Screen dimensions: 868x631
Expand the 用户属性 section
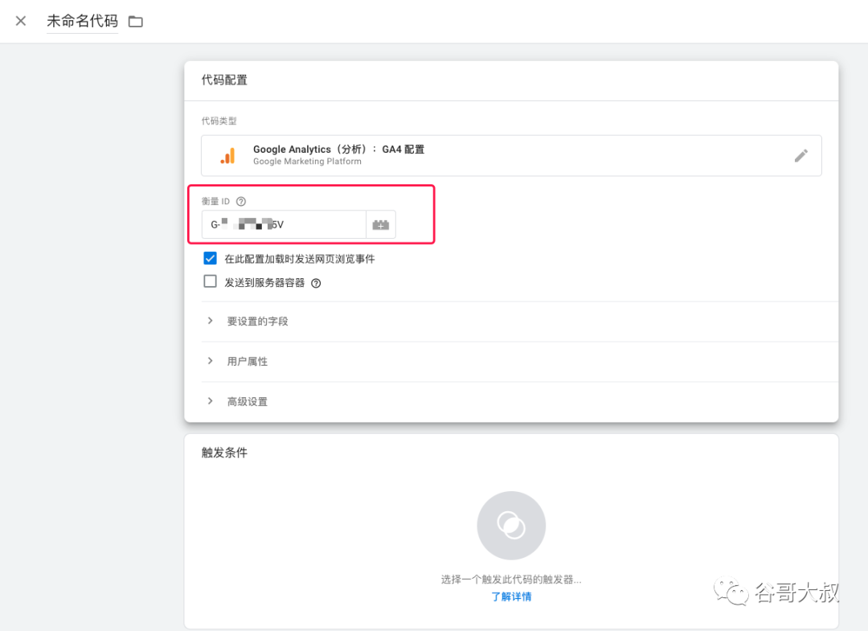pyautogui.click(x=248, y=362)
